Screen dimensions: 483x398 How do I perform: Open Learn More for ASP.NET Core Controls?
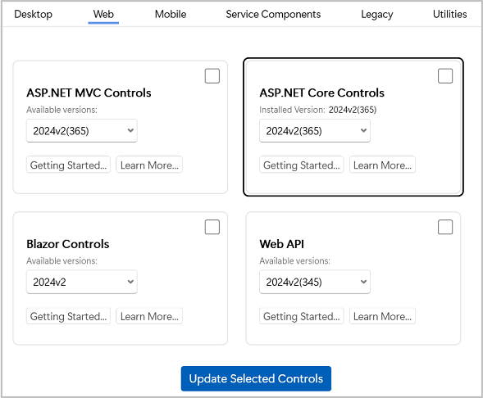point(382,165)
